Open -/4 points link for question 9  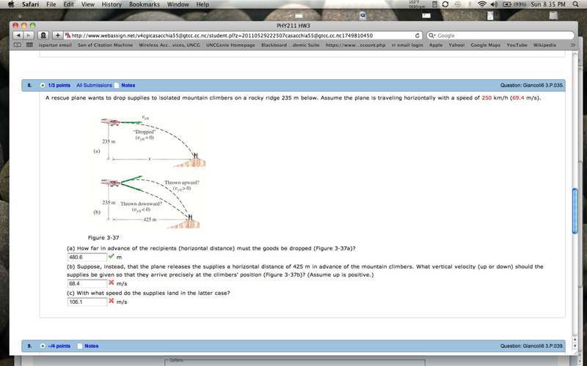59,346
